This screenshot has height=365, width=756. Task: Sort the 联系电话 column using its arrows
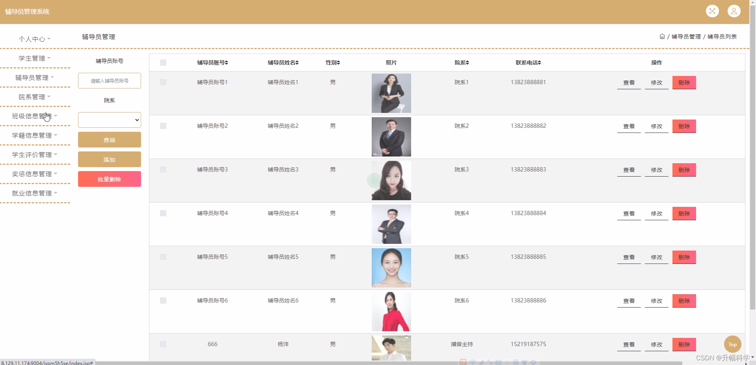pos(540,63)
